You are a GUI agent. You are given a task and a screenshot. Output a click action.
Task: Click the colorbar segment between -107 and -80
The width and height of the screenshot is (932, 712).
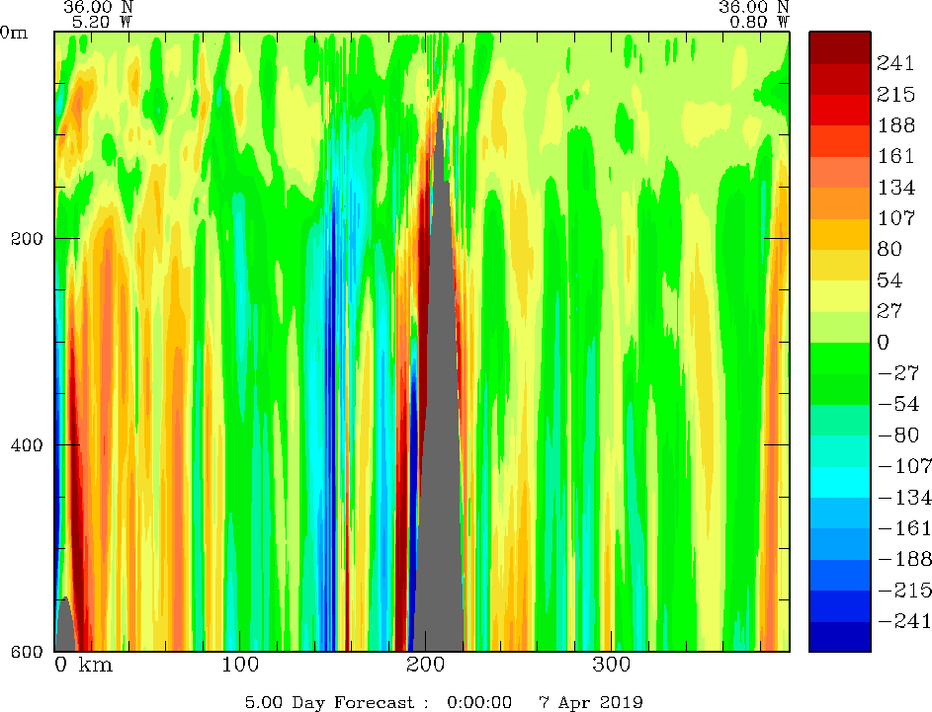(840, 450)
